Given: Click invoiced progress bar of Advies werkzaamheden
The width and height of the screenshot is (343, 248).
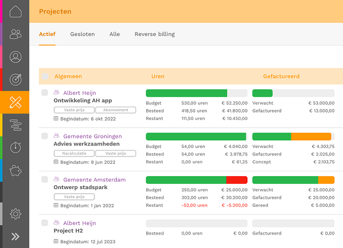Looking at the screenshot, I should pos(293,137).
